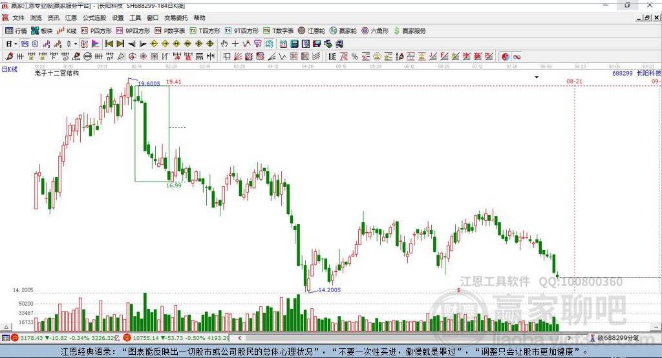Jump to first bar icon

[109, 44]
